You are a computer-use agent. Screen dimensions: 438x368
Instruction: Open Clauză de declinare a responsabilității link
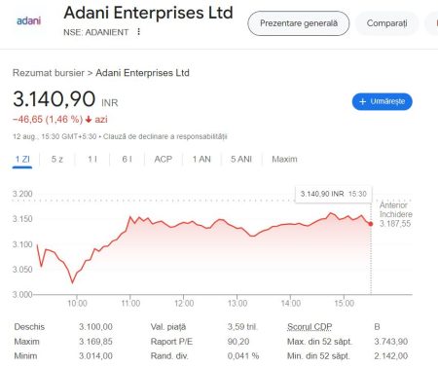pos(165,136)
